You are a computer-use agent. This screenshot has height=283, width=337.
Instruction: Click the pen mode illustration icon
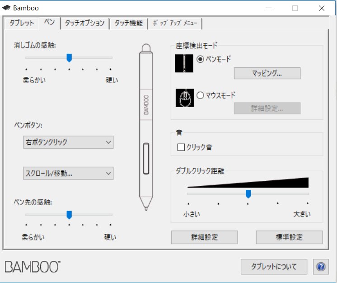click(184, 63)
